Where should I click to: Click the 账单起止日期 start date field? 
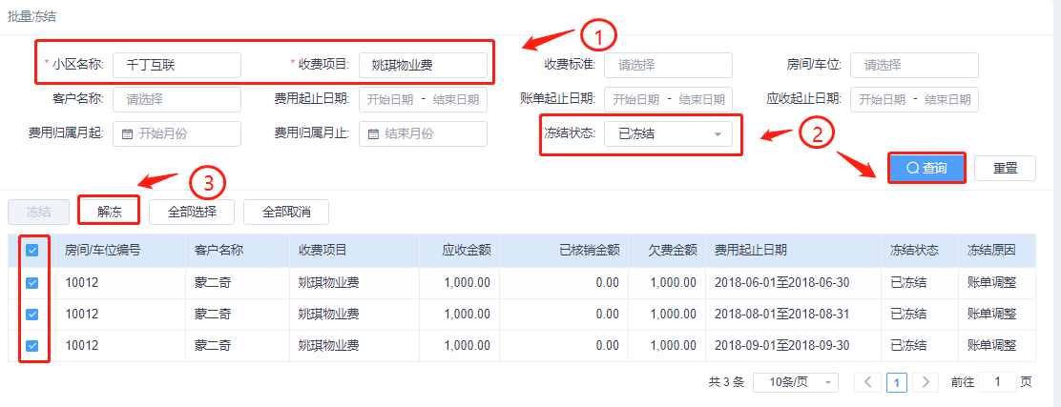click(x=636, y=99)
